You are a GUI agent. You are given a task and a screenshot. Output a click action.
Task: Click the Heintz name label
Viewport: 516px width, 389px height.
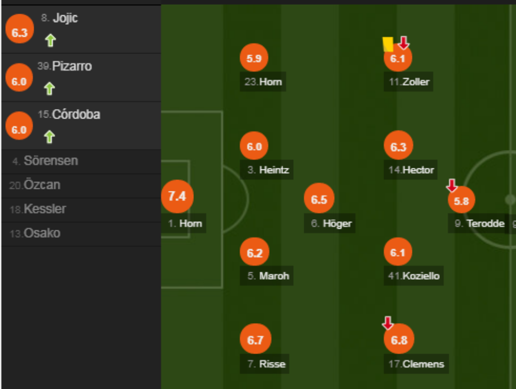274,170
